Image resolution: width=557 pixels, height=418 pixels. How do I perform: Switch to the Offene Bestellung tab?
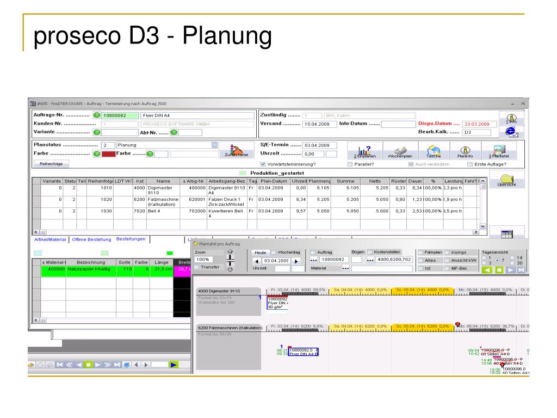(91, 239)
